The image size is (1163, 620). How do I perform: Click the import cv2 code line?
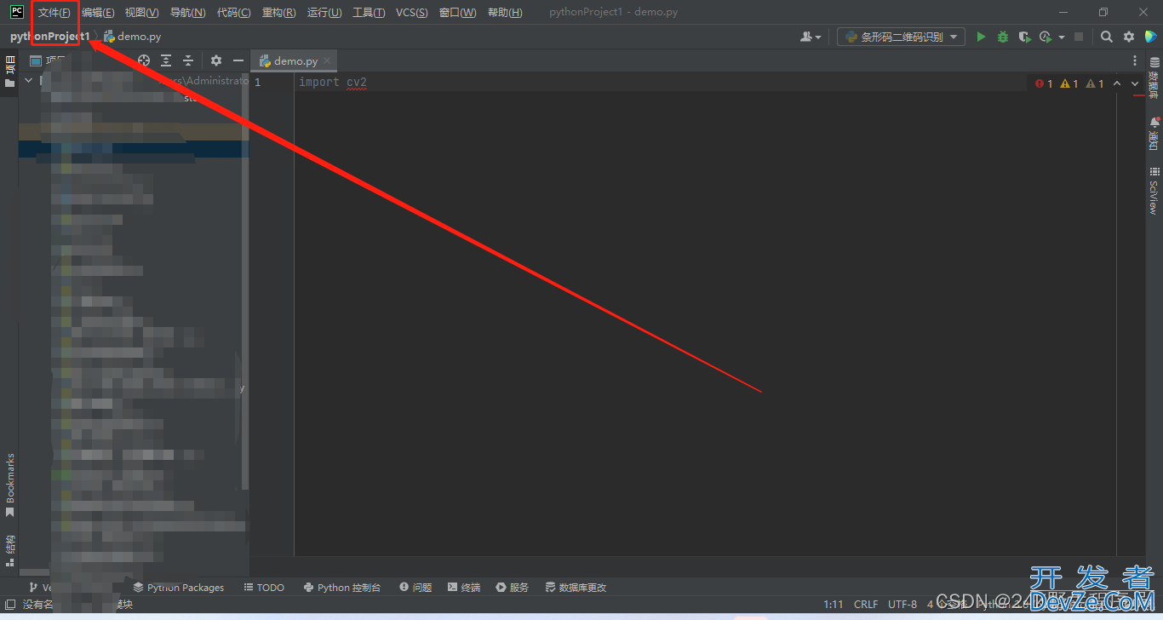coord(333,83)
